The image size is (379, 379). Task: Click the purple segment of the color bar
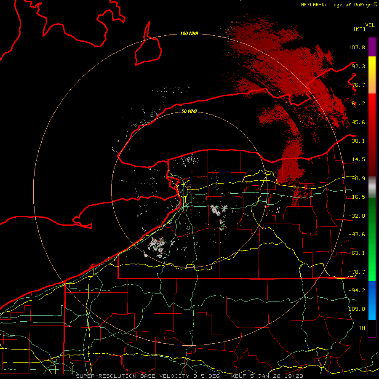point(372,47)
